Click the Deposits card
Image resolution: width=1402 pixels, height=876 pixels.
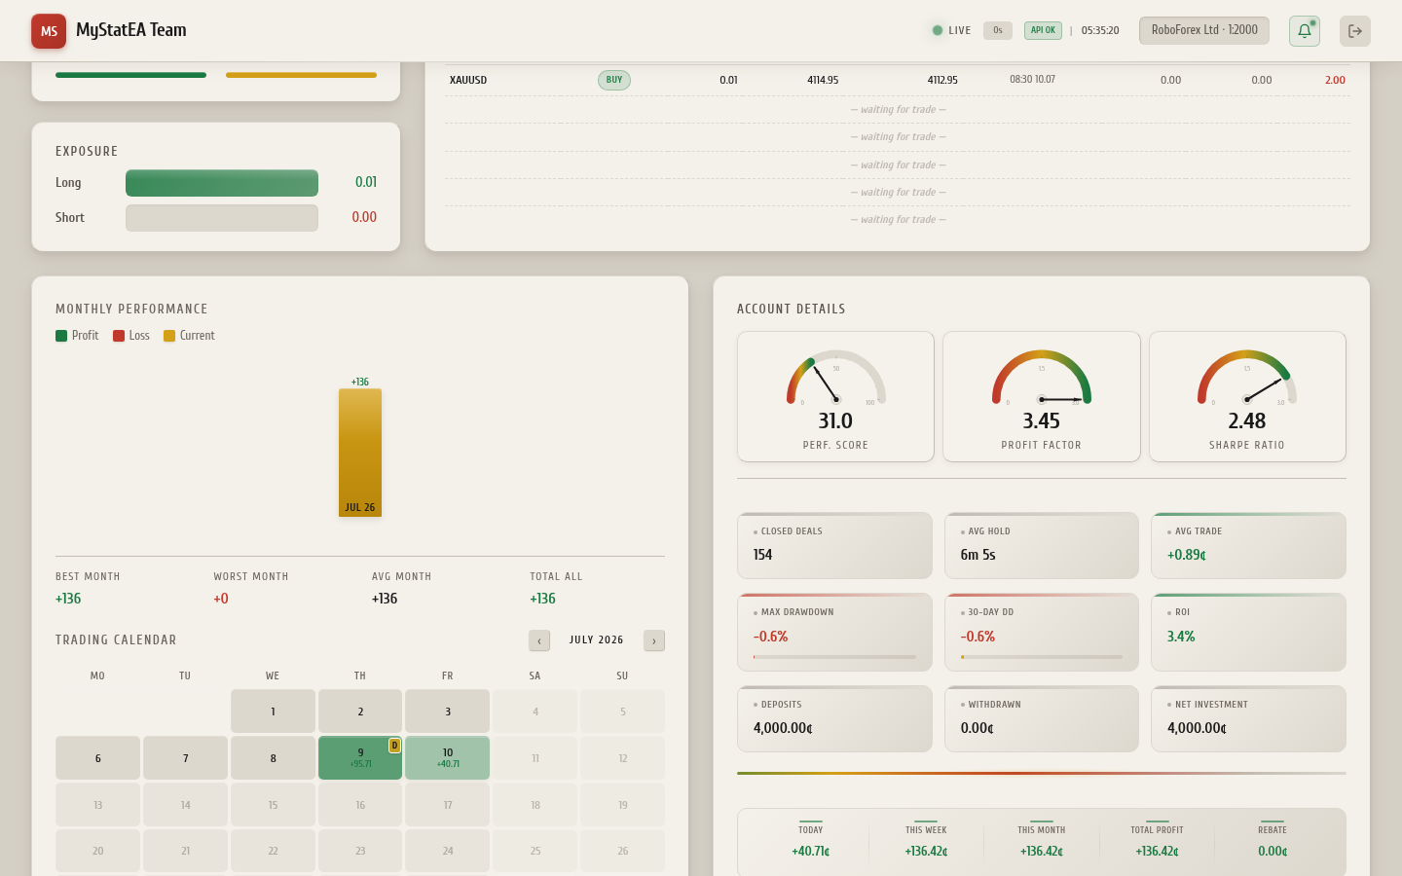834,718
